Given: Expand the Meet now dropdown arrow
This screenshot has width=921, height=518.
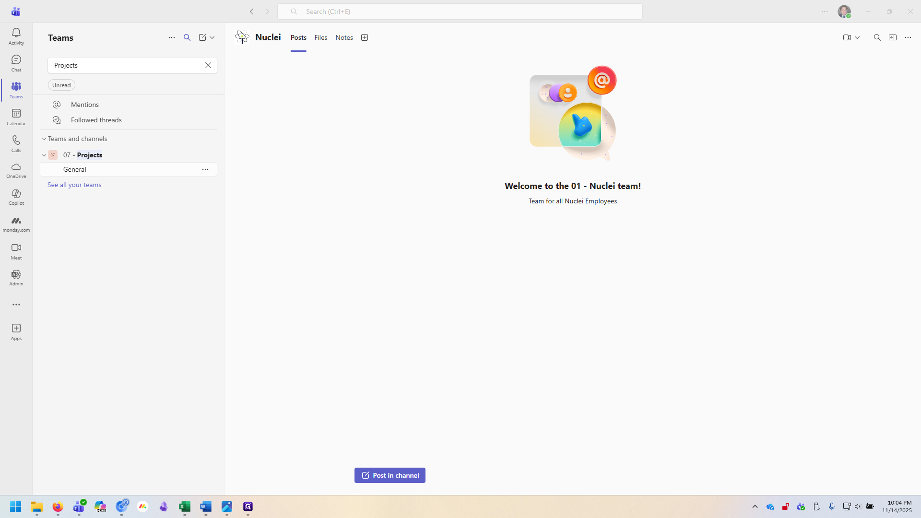Looking at the screenshot, I should 857,37.
